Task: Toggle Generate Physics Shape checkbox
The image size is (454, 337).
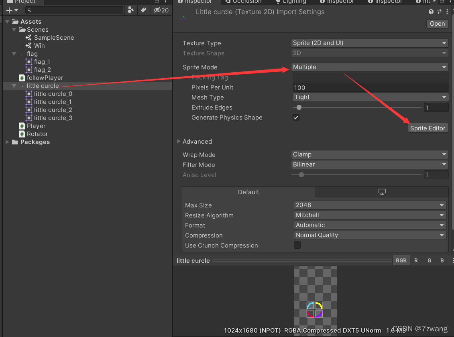Action: click(x=296, y=118)
